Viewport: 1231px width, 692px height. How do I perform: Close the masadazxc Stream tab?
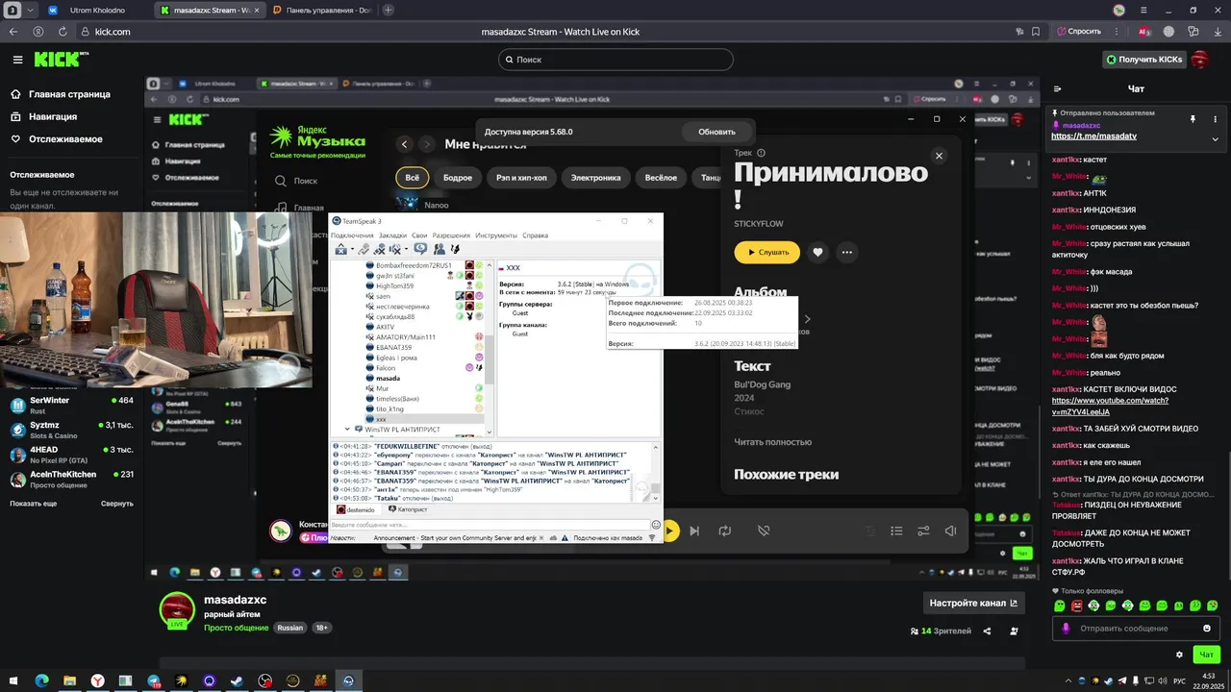click(x=259, y=10)
